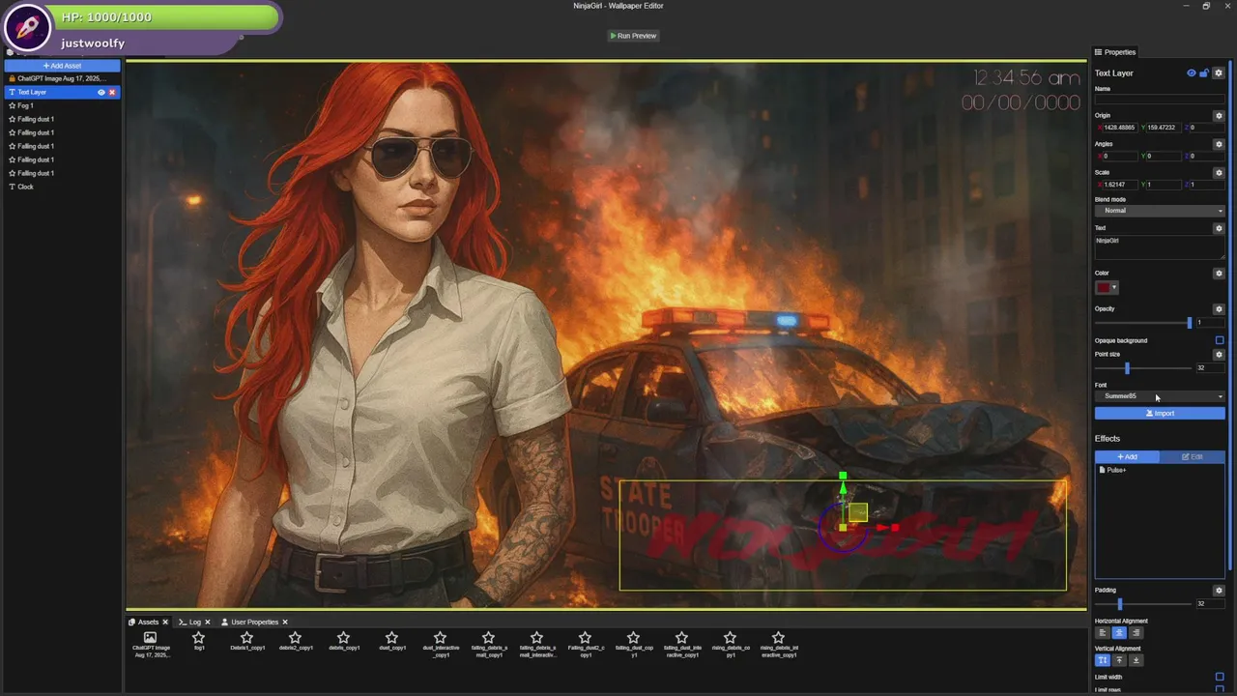Select the debris2_copy1 asset icon

coord(295,638)
